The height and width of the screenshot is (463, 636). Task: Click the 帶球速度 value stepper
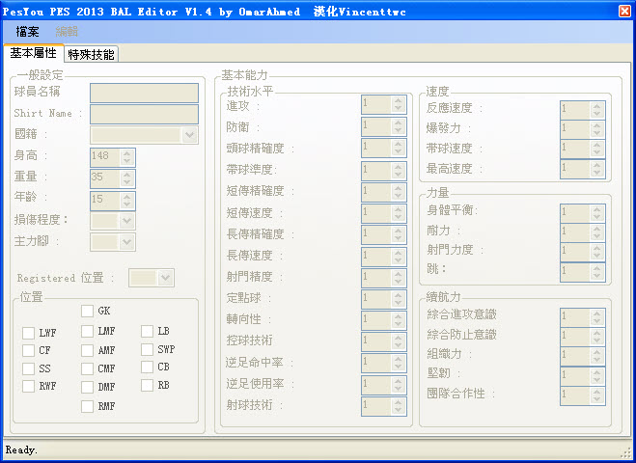pos(583,149)
